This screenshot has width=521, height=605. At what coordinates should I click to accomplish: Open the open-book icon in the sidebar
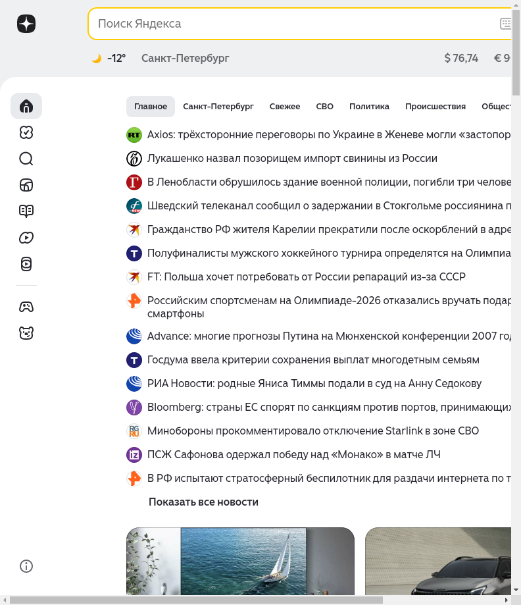(26, 211)
